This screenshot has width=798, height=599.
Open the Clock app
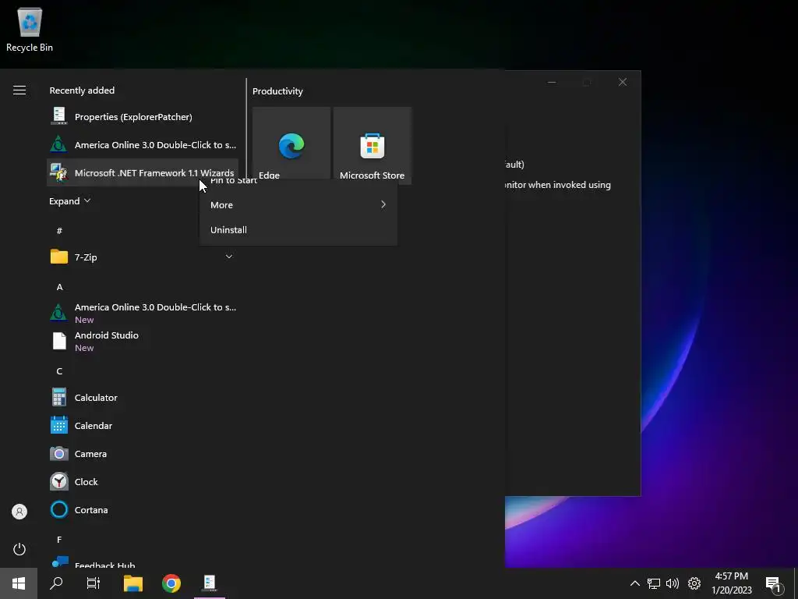[143, 481]
